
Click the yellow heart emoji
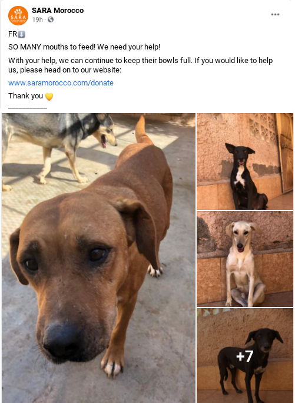[49, 97]
